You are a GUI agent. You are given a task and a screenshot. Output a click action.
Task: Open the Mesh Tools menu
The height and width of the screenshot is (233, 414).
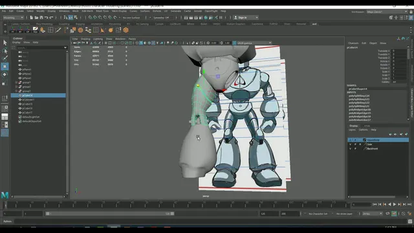click(x=102, y=11)
